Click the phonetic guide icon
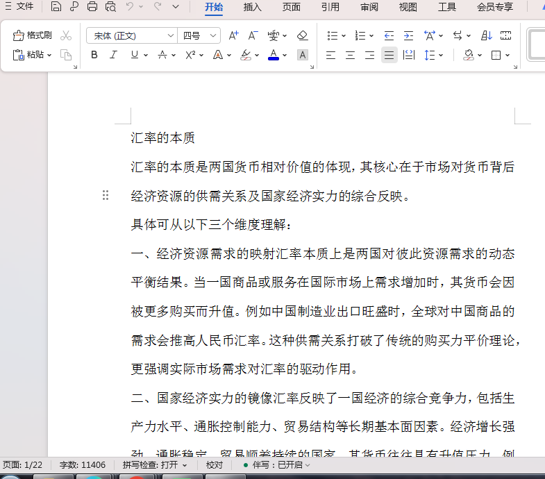This screenshot has width=545, height=479. (x=274, y=35)
